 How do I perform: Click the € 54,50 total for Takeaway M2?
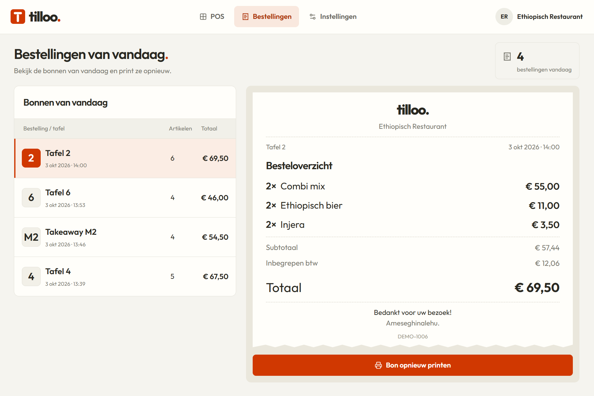(x=215, y=237)
